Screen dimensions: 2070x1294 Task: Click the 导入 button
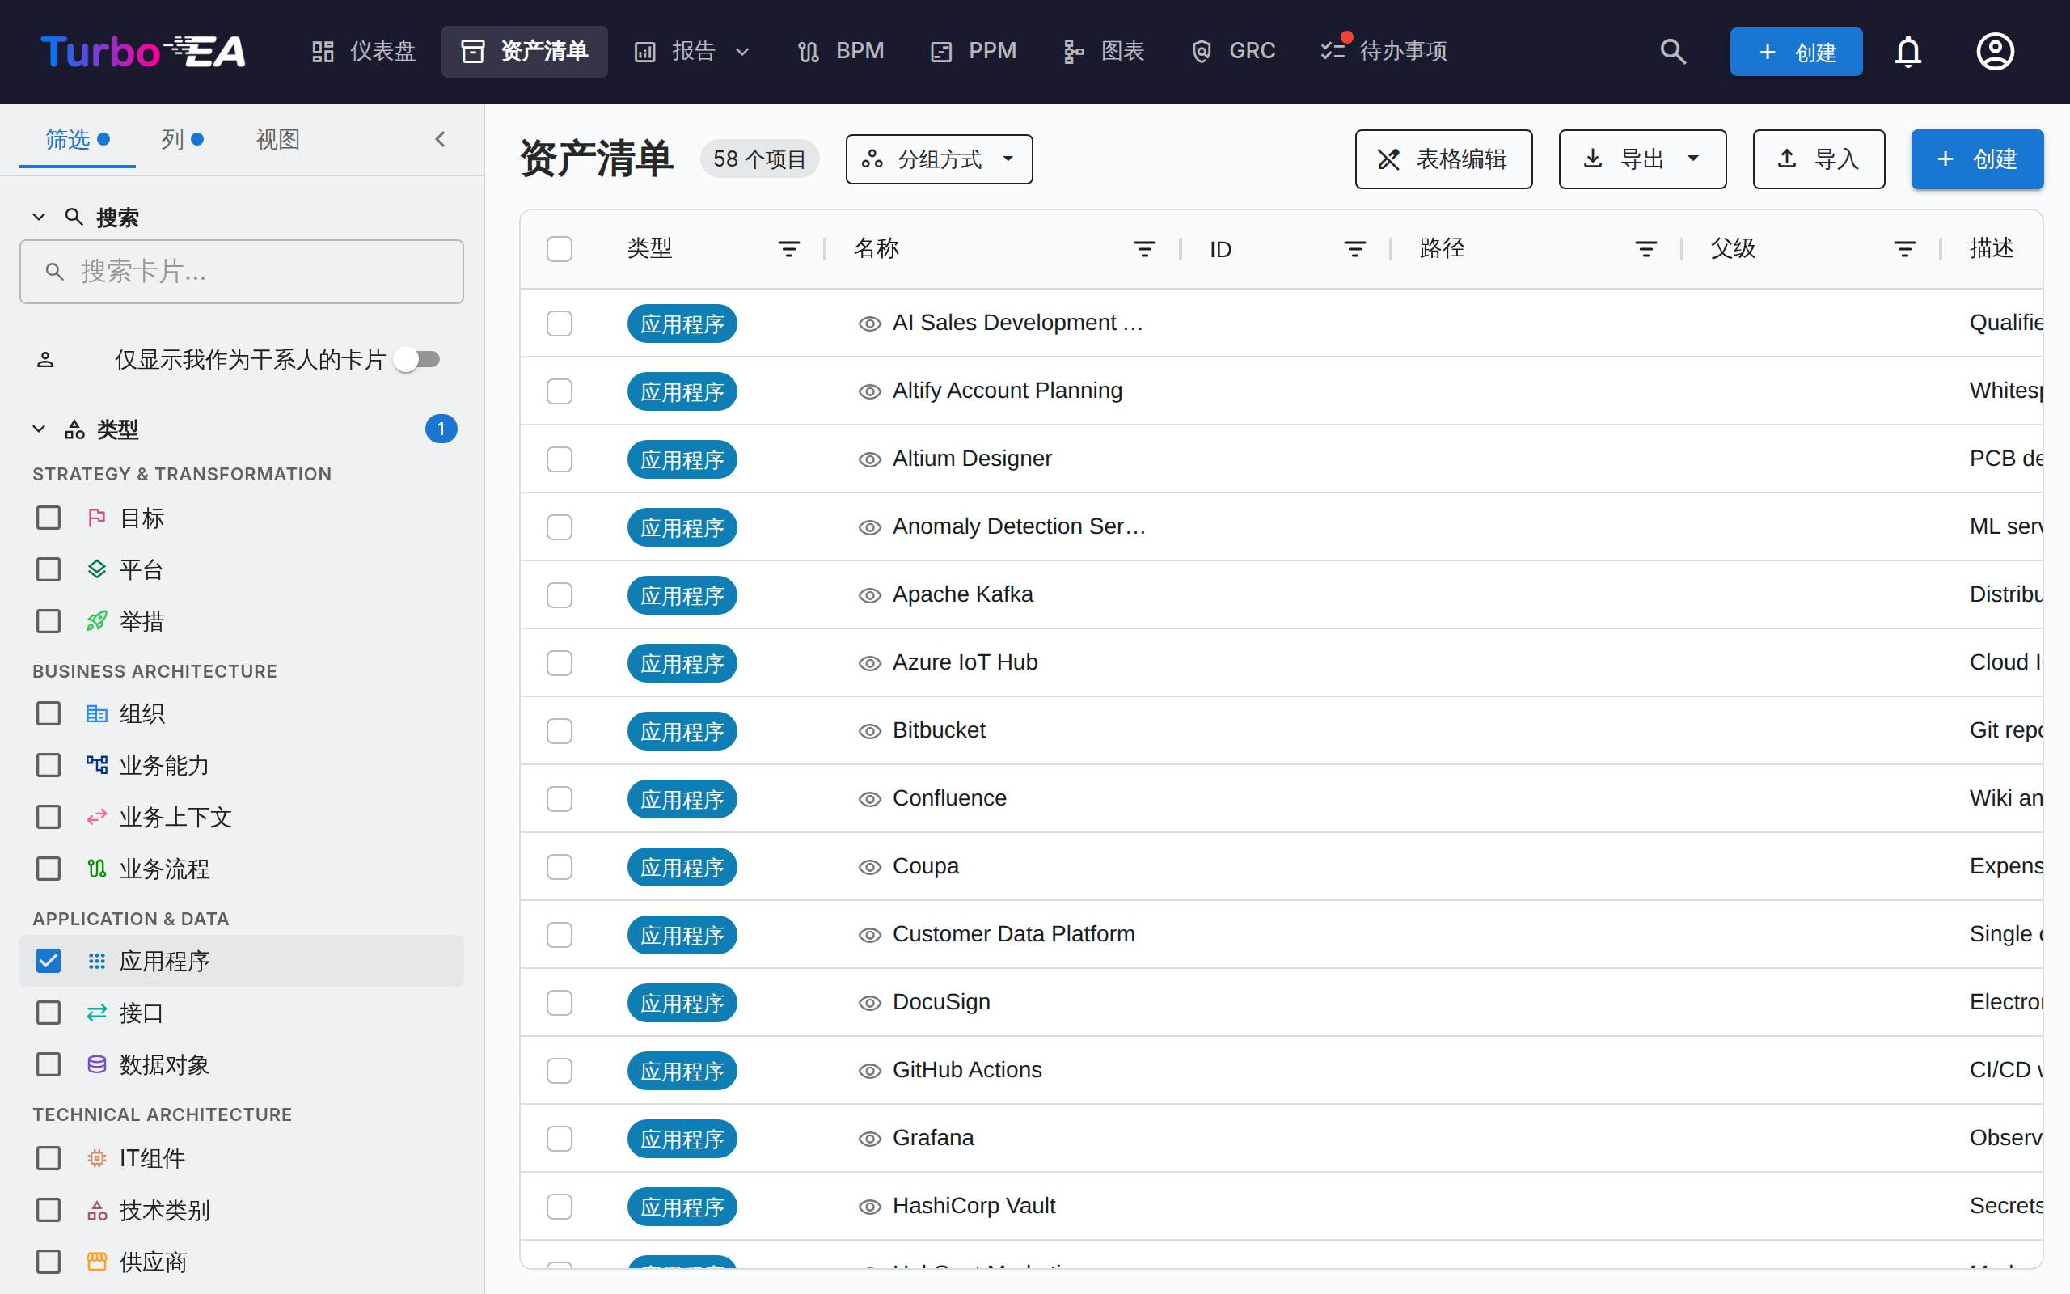(1819, 159)
